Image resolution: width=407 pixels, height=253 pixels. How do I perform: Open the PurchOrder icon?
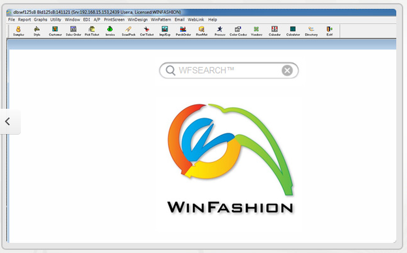(x=183, y=31)
